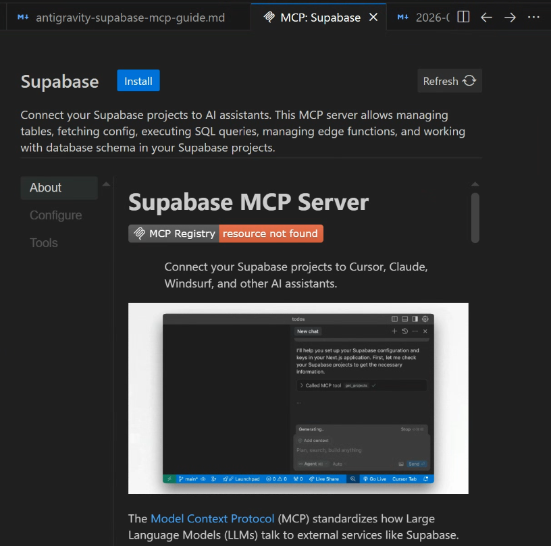This screenshot has width=551, height=546.
Task: Click toggle panel icon in demo screenshot titlebar
Action: coord(405,319)
